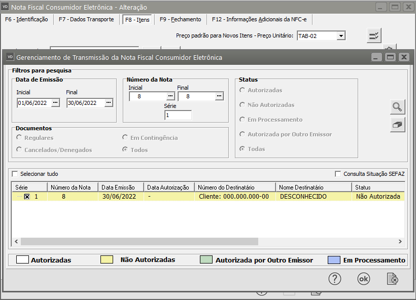Open help with the question mark icon
Image resolution: width=416 pixels, height=300 pixels.
pos(334,279)
